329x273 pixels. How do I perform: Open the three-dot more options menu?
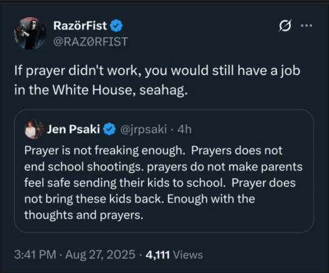(307, 26)
